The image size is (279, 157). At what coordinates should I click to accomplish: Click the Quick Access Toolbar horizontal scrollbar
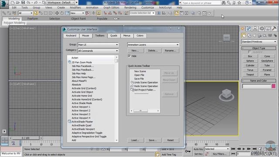[145, 111]
